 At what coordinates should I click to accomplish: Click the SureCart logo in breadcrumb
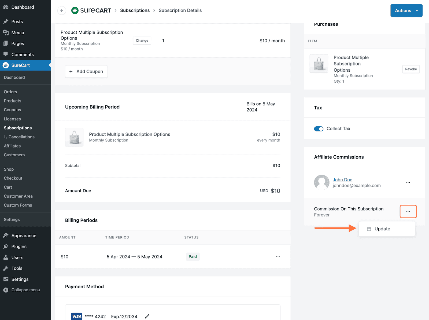click(x=91, y=10)
